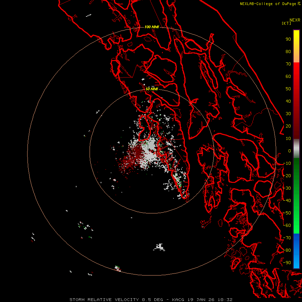The image size is (302, 302).
Task: Click the -60 knot scale label
Action: click(287, 225)
